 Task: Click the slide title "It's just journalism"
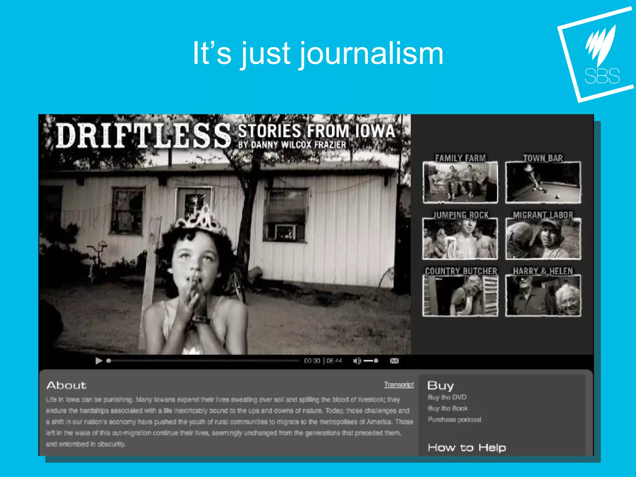pyautogui.click(x=318, y=53)
